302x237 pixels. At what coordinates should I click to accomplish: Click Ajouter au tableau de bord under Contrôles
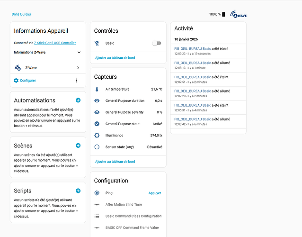[115, 58]
